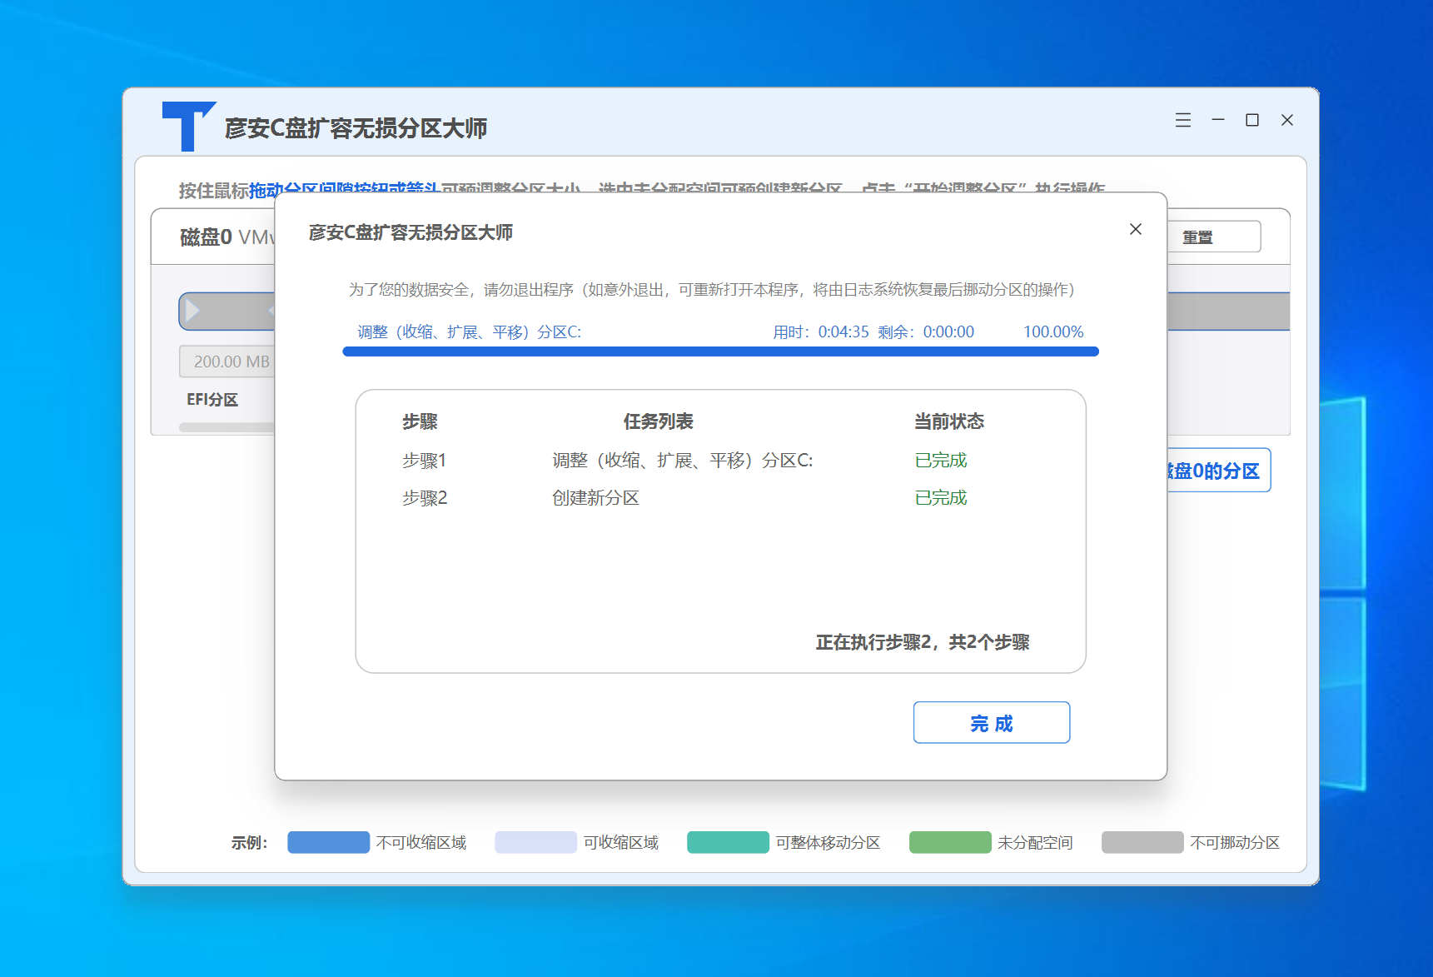
Task: Click the 任务列表 column header
Action: coord(658,421)
